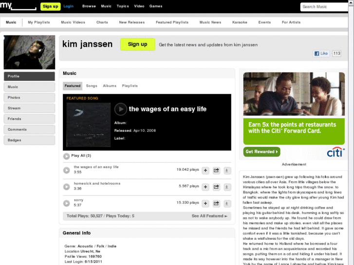Play the track 'homesick and hotelrooms'
The height and width of the screenshot is (265, 354).
click(x=66, y=187)
